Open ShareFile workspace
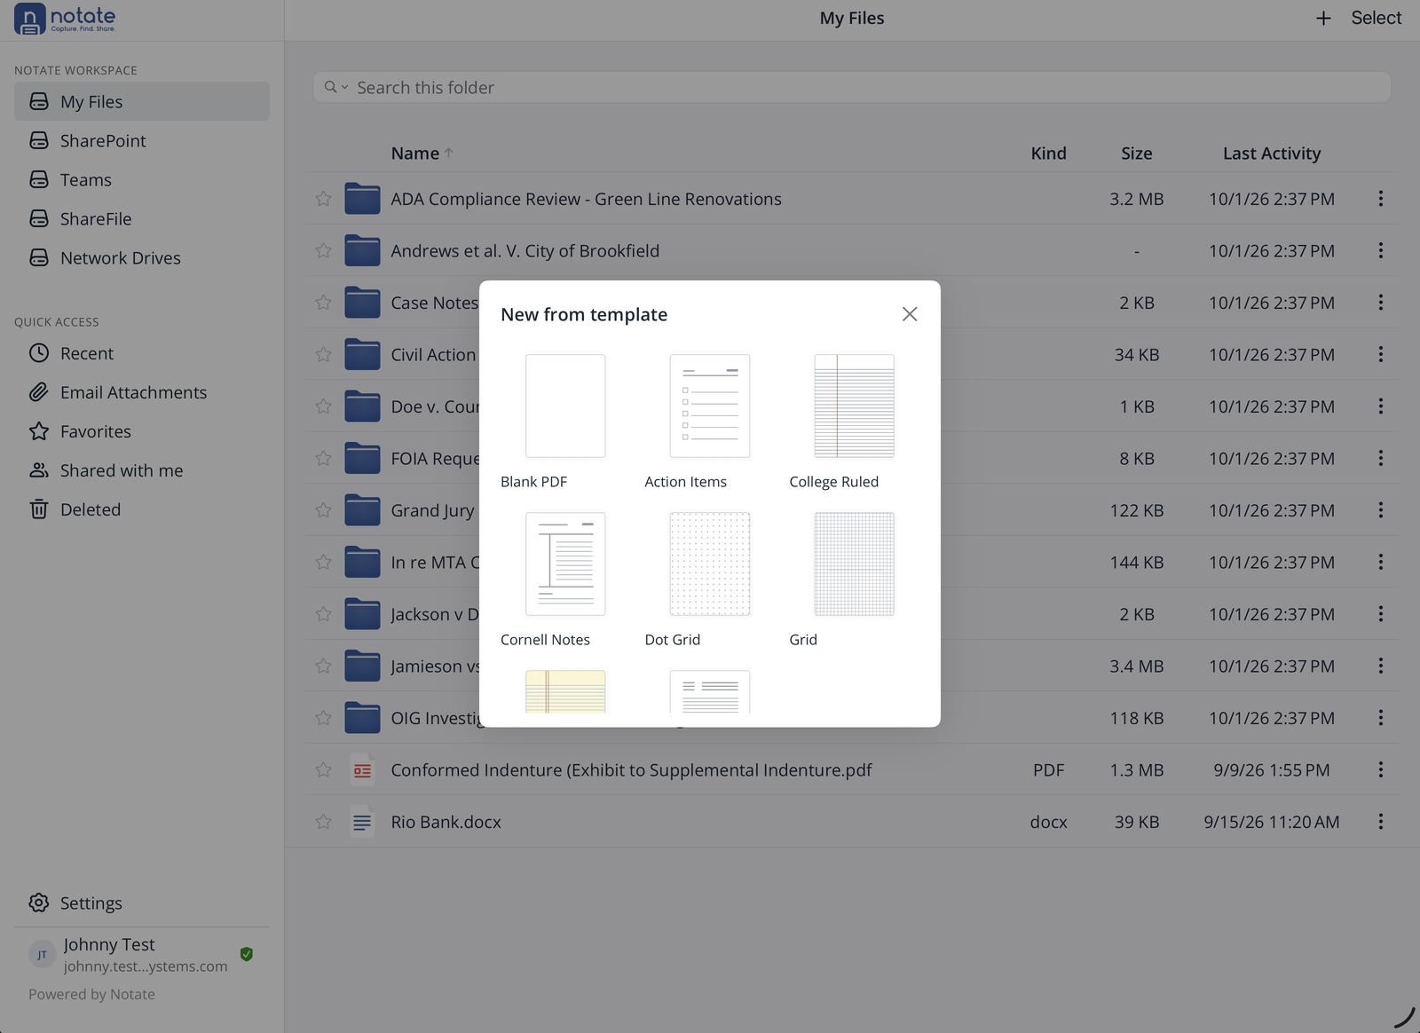1420x1033 pixels. [142, 218]
